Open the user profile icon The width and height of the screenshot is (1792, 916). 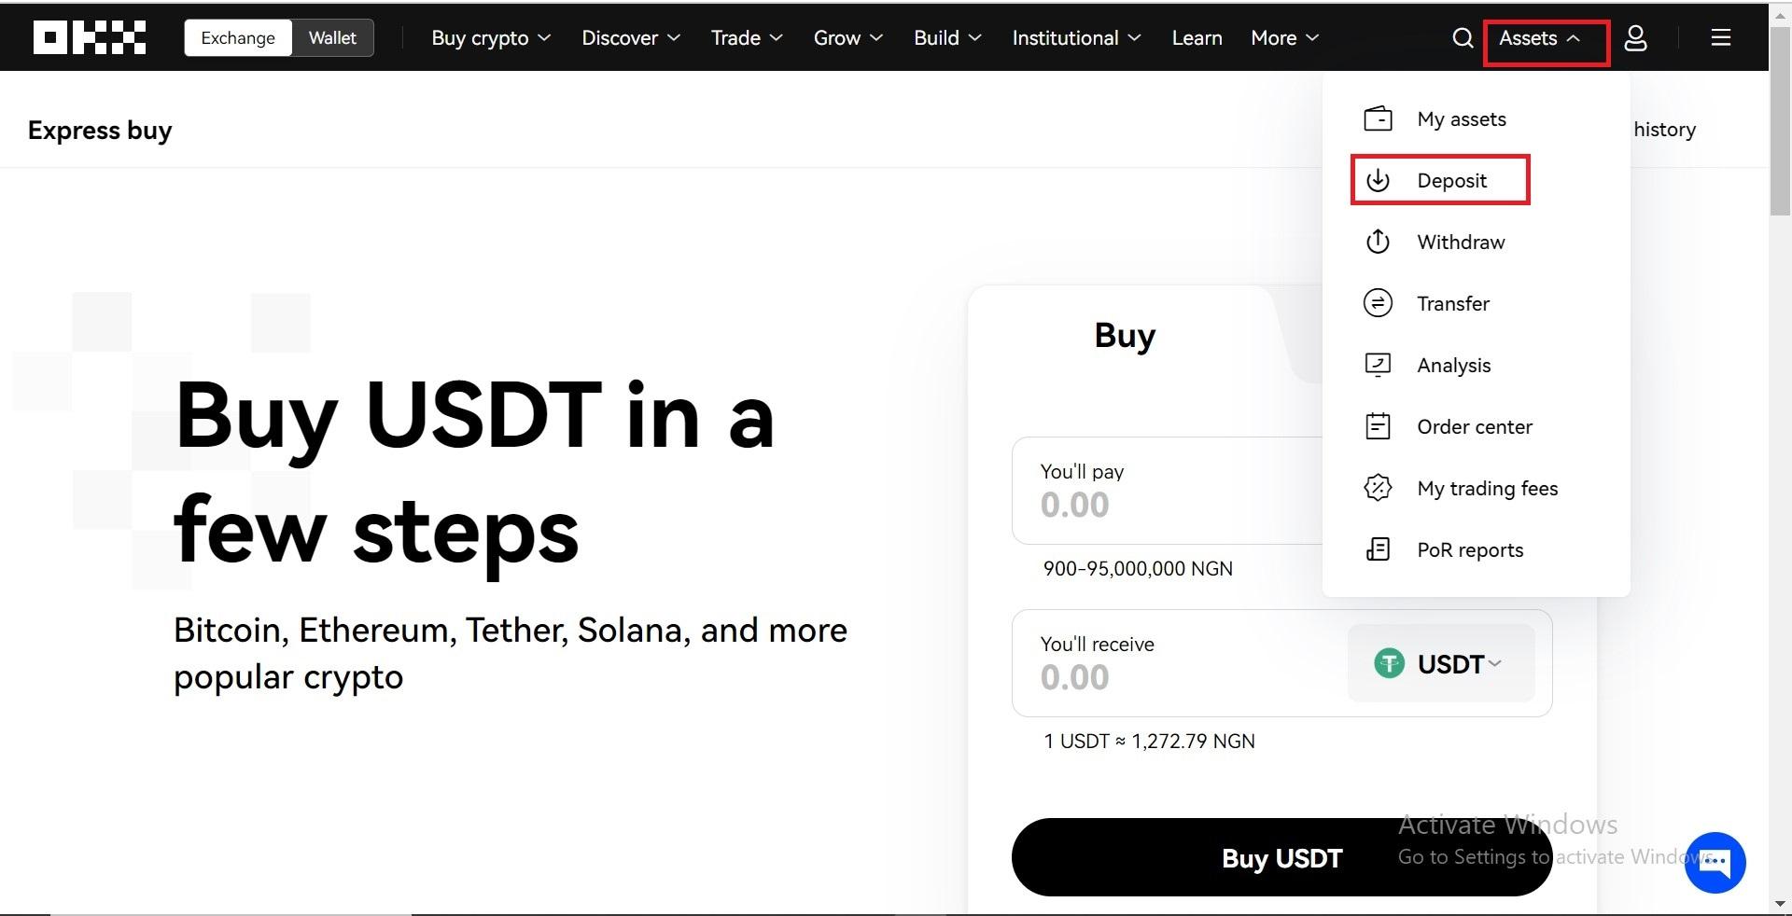(1635, 37)
